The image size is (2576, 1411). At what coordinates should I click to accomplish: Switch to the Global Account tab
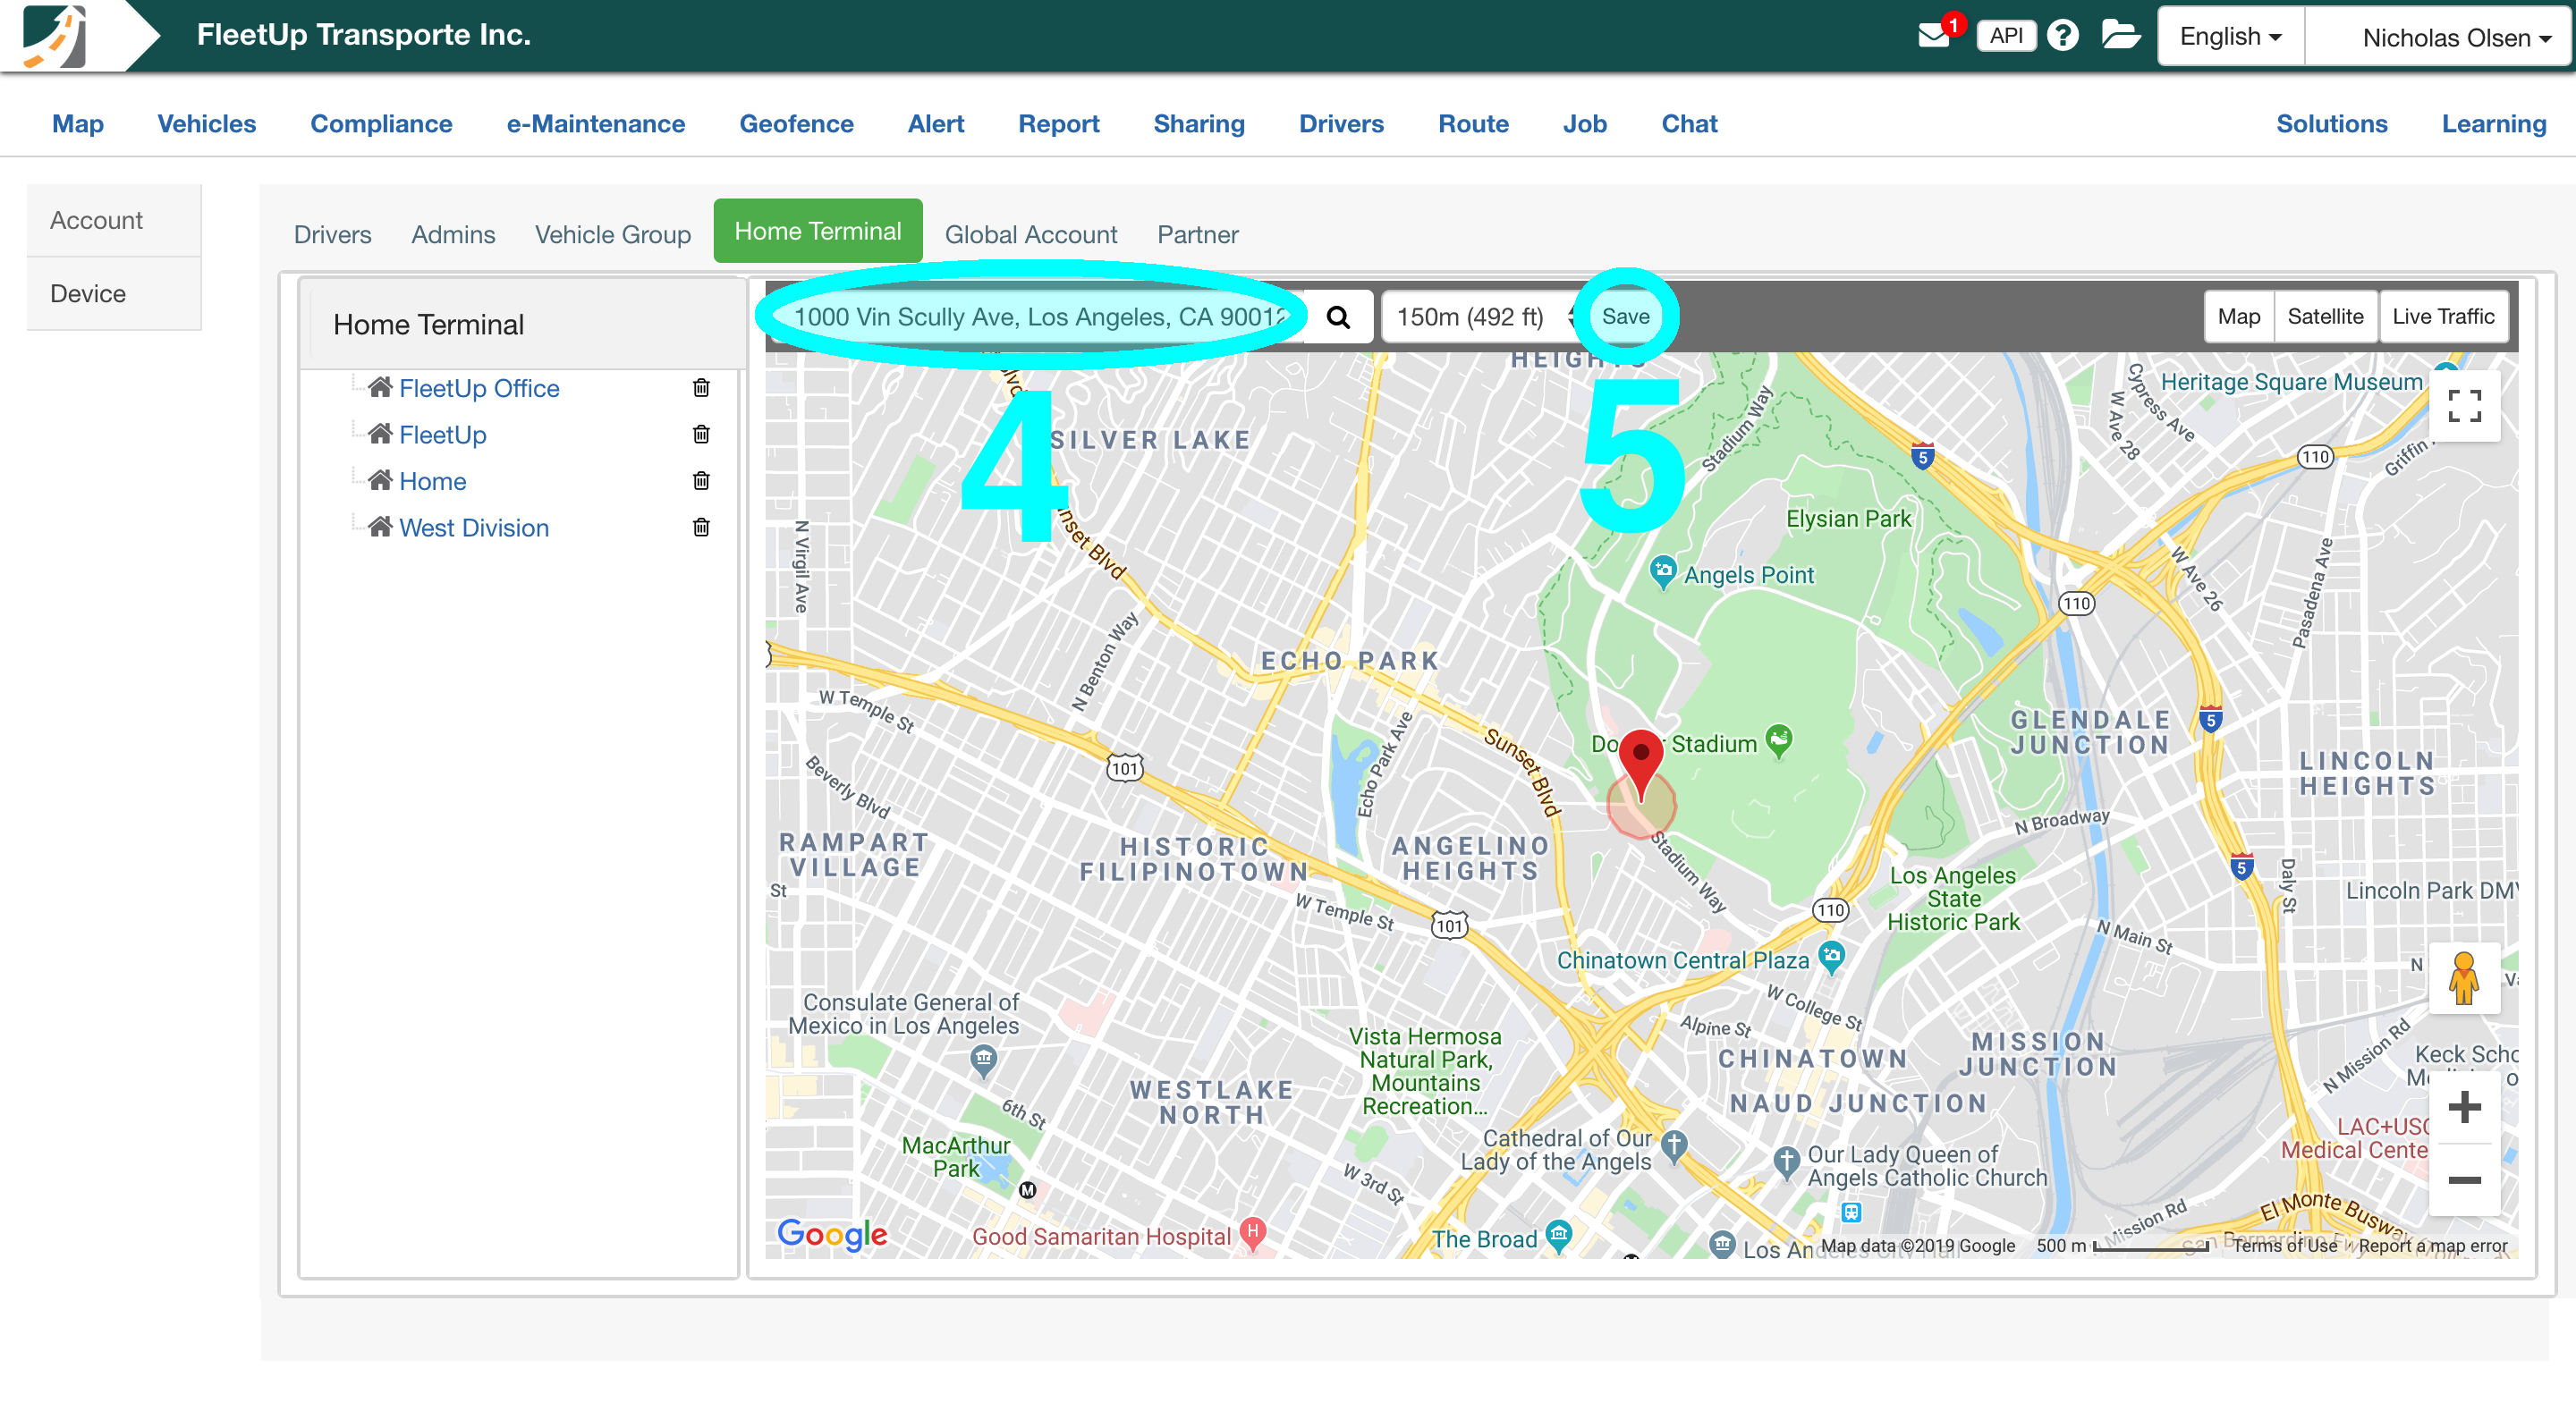[1030, 235]
